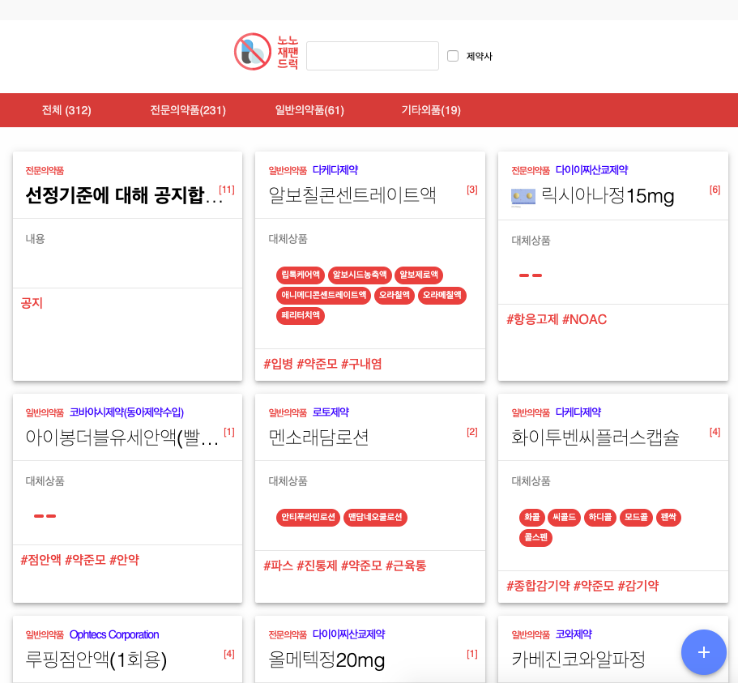Screen dimensions: 738x683
Task: Click 다이이찌산쿄제약 above 올메텍정20mg
Action: (x=349, y=634)
